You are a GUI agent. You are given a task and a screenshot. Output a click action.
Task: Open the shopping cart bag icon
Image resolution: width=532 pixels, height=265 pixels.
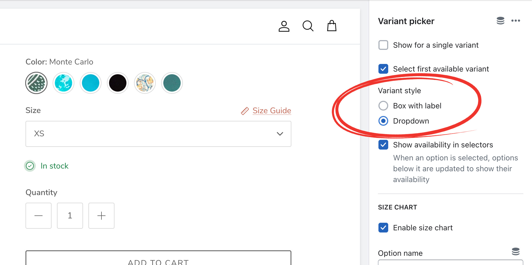tap(332, 26)
